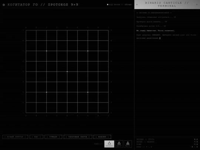Click the Ранг допуска: ИНИЦИАТ terminal message
This screenshot has height=150, width=200.
tap(166, 36)
